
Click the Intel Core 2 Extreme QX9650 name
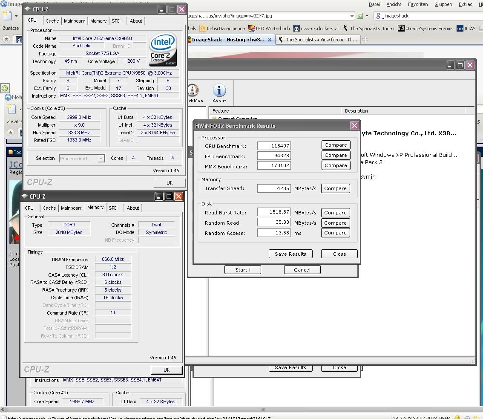102,38
